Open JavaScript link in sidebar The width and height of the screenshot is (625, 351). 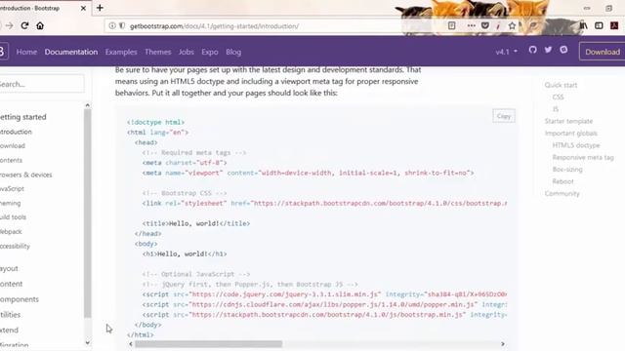click(12, 188)
